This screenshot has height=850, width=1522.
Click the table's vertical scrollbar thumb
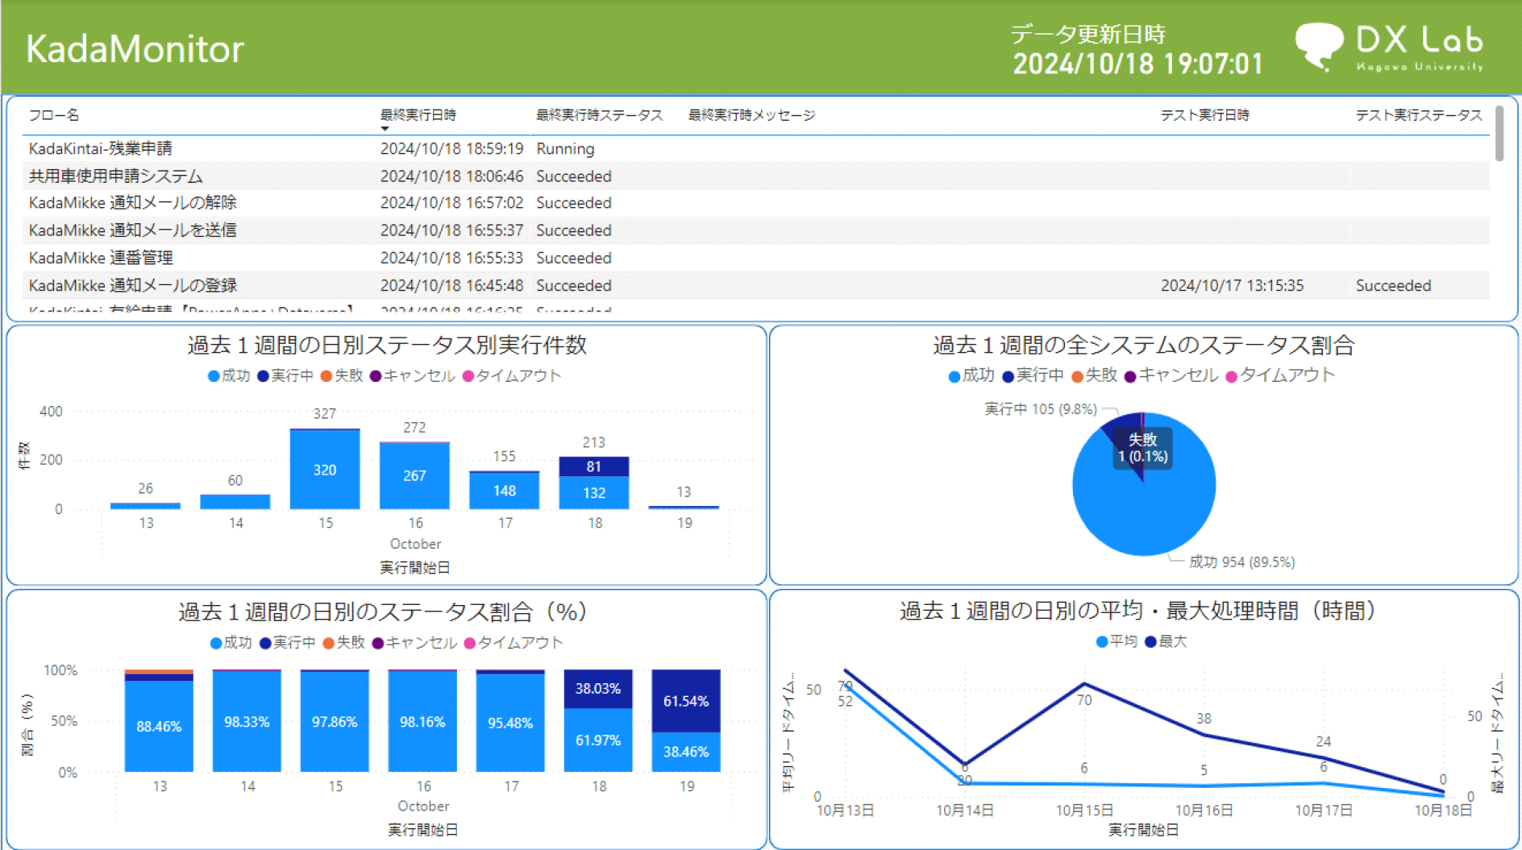[1499, 134]
